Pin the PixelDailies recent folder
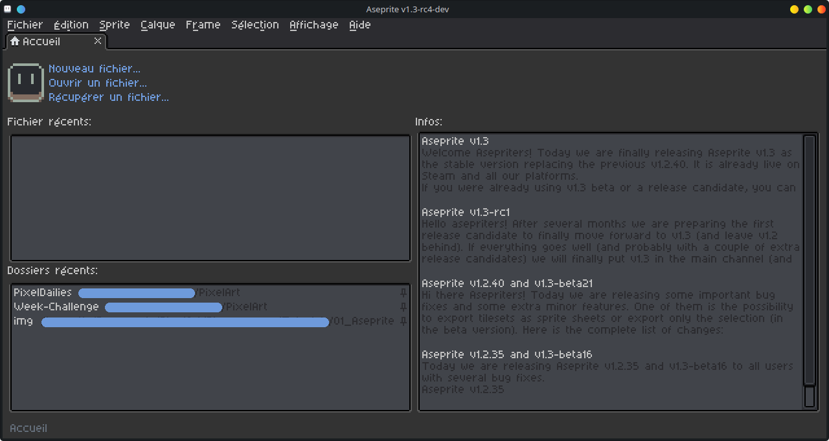This screenshot has height=441, width=829. point(403,293)
